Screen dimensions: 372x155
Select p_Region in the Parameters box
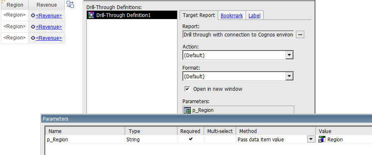click(238, 110)
